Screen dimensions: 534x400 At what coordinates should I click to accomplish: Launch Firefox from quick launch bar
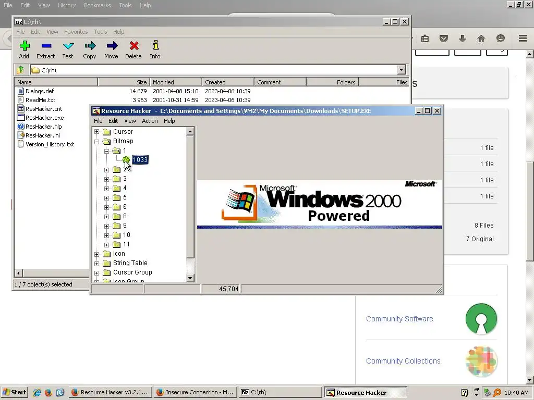click(48, 393)
